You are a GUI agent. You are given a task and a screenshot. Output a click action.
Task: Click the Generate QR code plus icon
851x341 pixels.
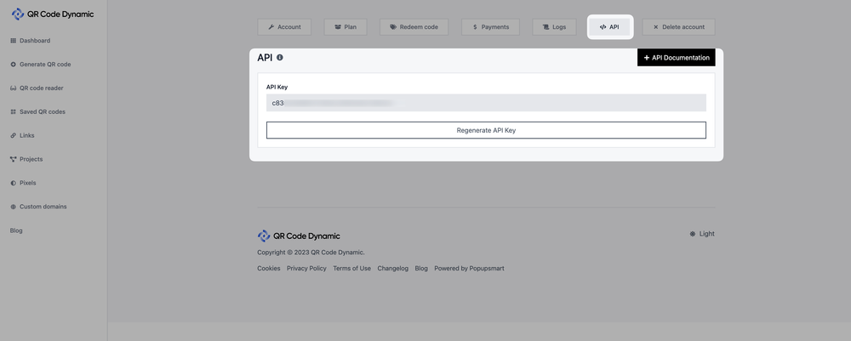[x=13, y=65]
